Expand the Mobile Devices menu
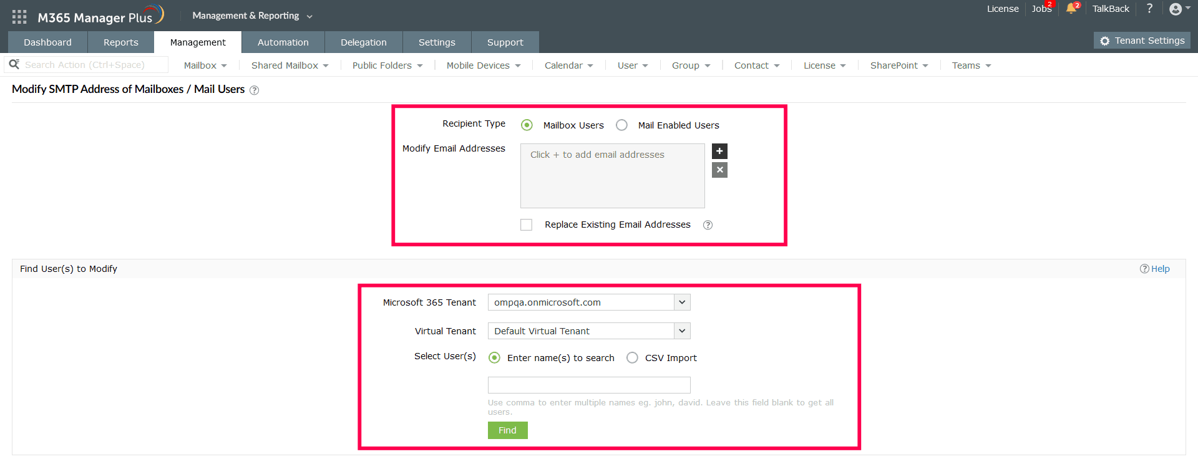This screenshot has height=459, width=1198. click(x=484, y=65)
